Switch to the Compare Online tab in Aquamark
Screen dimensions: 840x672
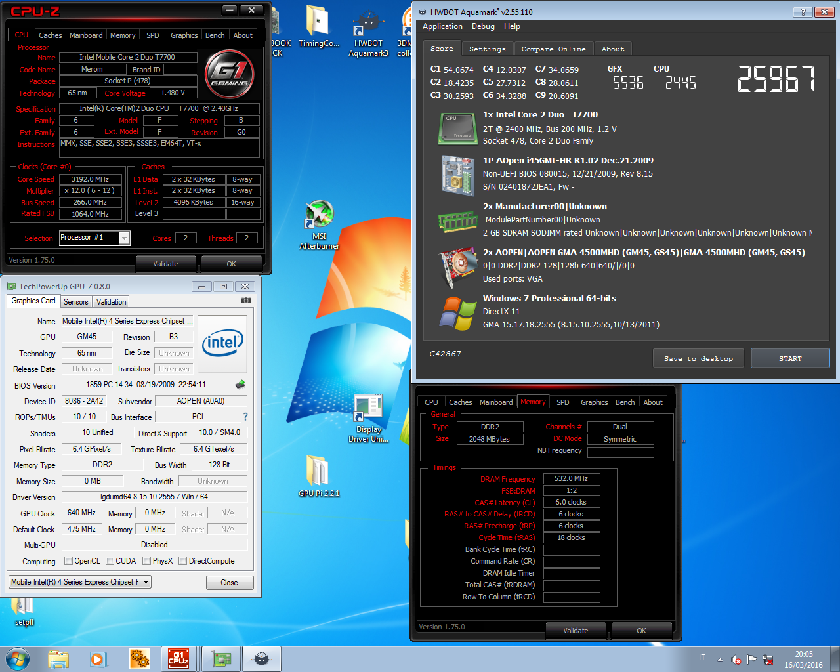[x=553, y=49]
